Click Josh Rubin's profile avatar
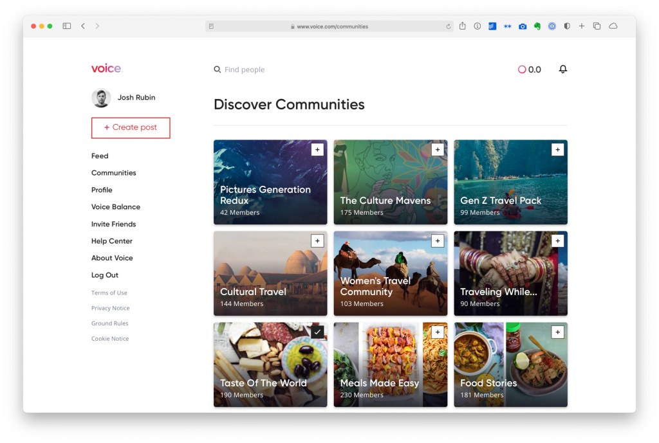This screenshot has height=443, width=659. click(x=101, y=98)
